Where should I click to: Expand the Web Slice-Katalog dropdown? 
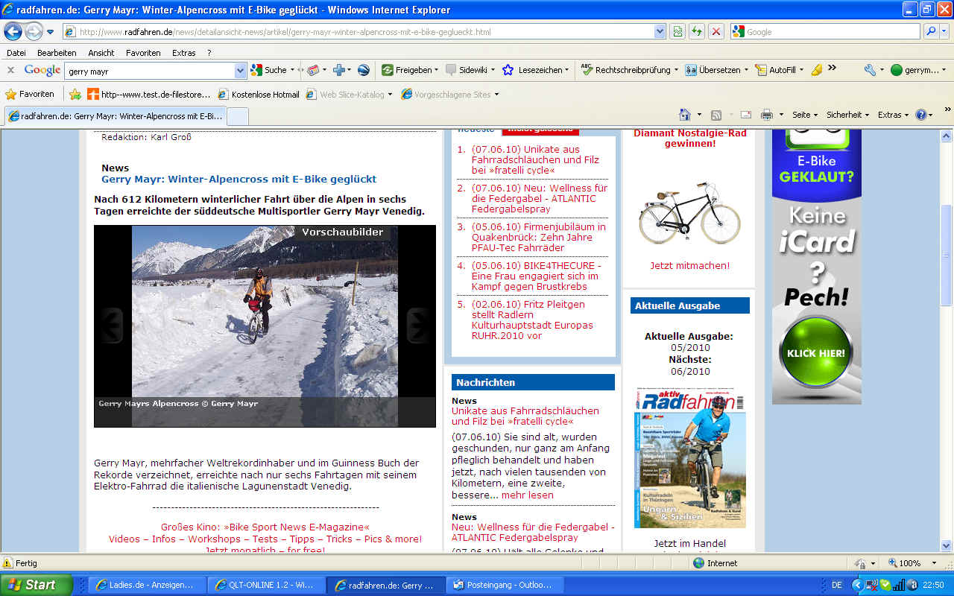tap(389, 95)
